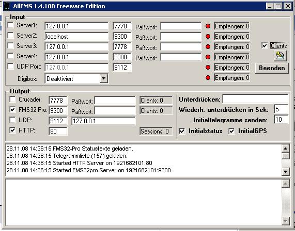Click the HTTP port field showing 80
Viewport: 295px width, 231px height.
pos(58,131)
